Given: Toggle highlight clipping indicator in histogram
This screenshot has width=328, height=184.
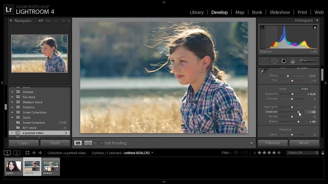Looking at the screenshot, I should 315,27.
